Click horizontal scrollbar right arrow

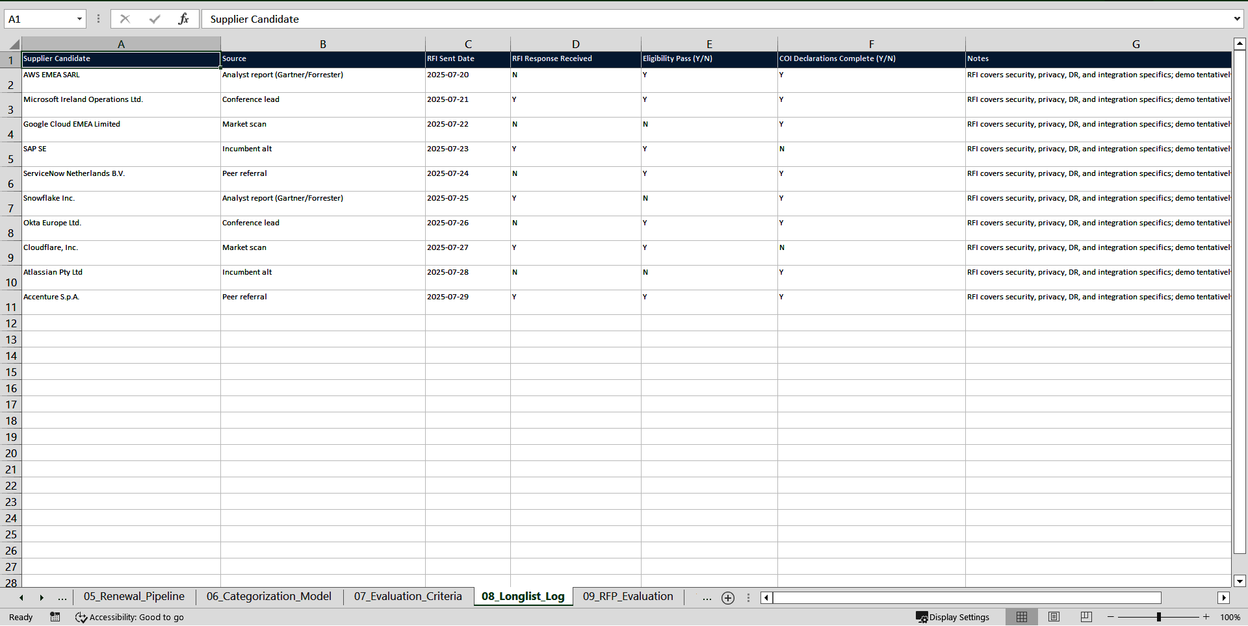1224,598
